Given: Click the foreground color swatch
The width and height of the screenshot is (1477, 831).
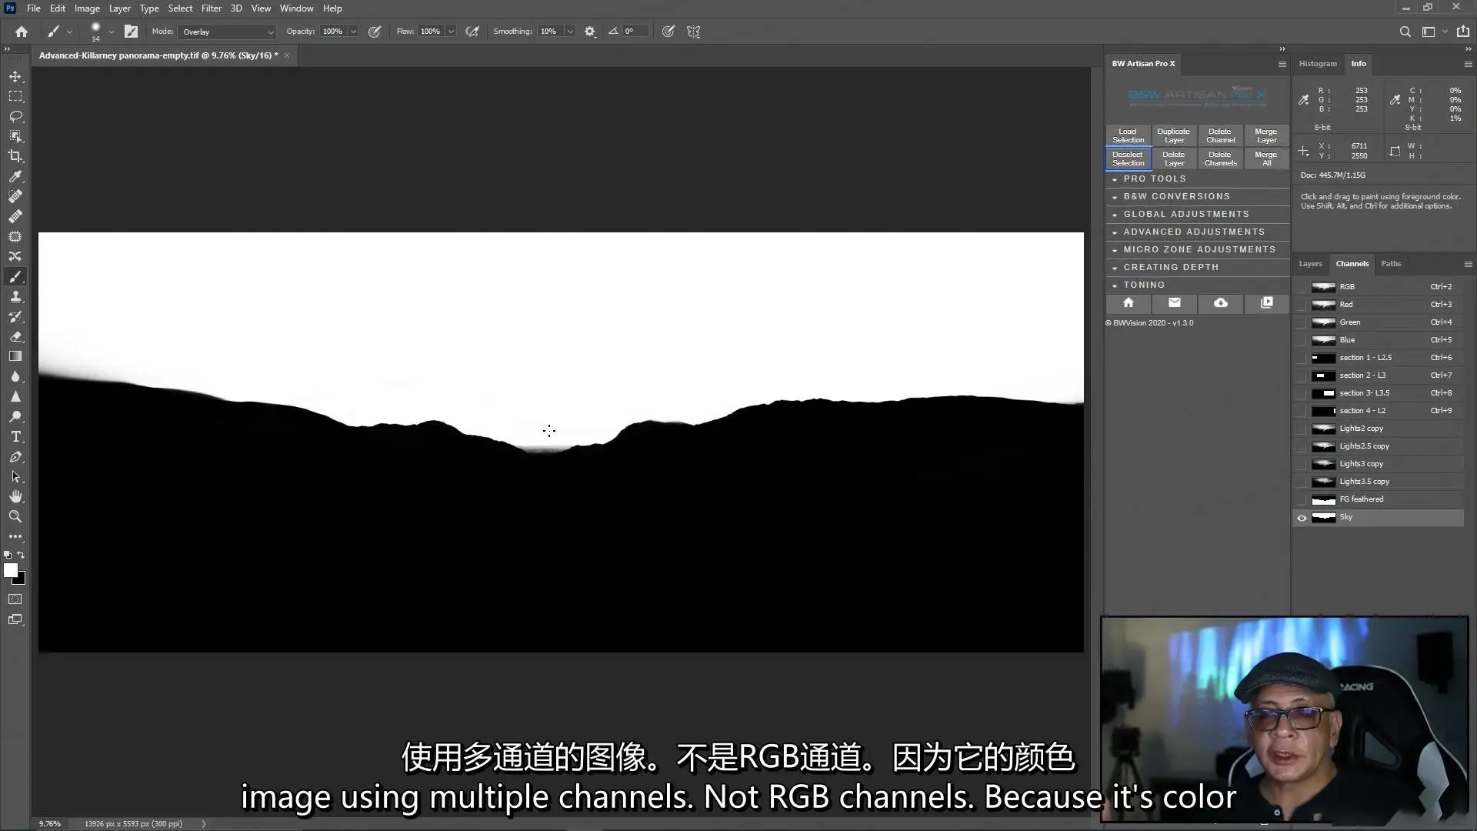Looking at the screenshot, I should [10, 570].
